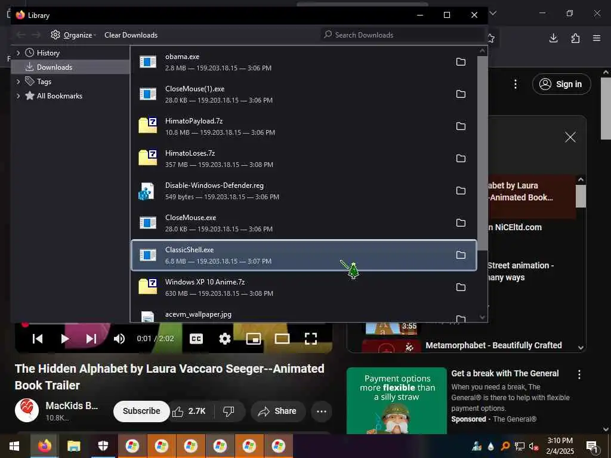The height and width of the screenshot is (458, 611).
Task: Open YouTube settings three-dot menu near Sign in
Action: pos(516,84)
